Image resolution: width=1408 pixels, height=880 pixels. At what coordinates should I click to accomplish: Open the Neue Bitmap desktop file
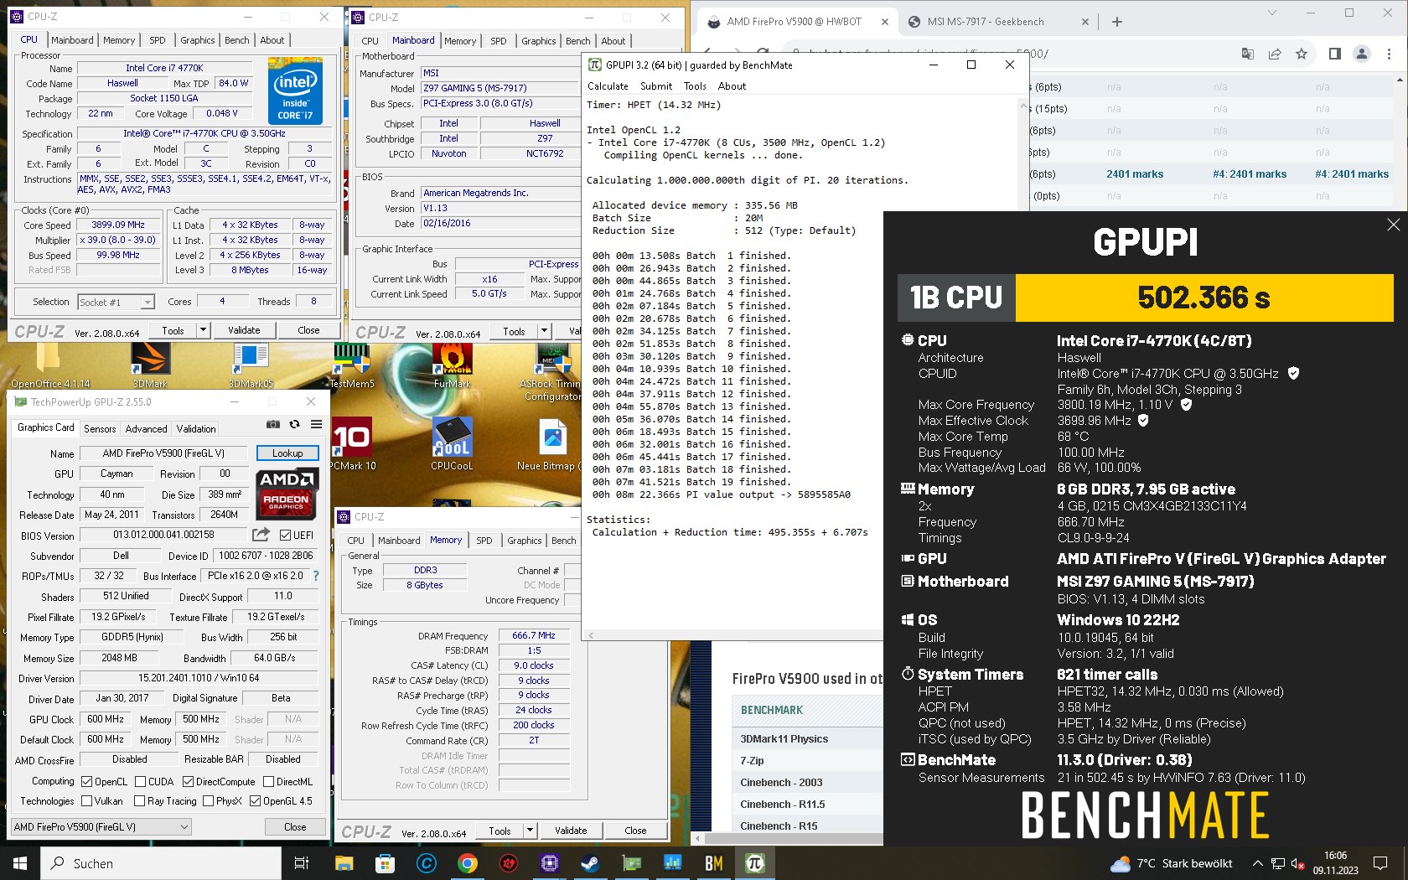tap(551, 444)
